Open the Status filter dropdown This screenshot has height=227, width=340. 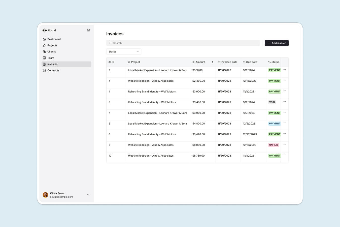point(124,52)
